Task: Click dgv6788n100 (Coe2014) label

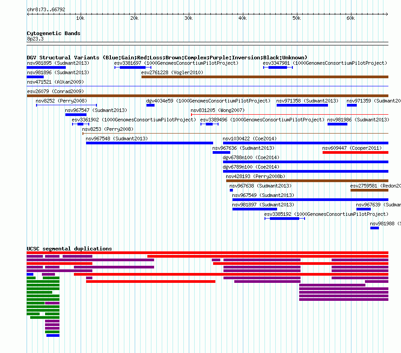Action: [x=251, y=157]
